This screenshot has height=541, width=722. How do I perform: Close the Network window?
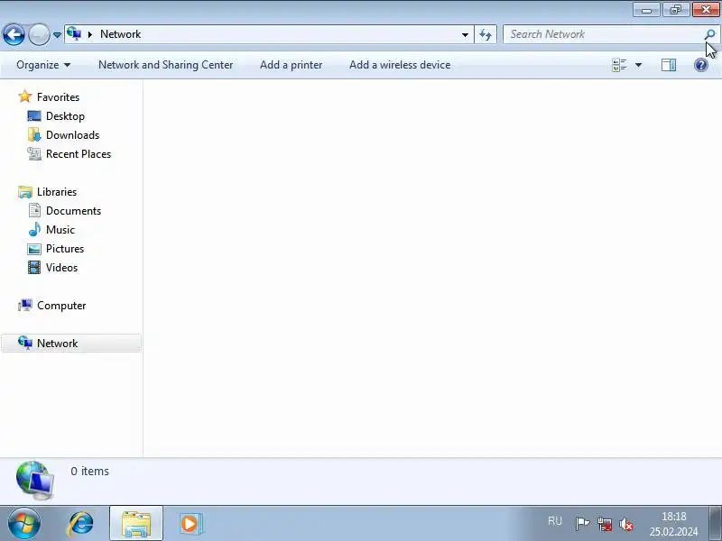coord(706,10)
